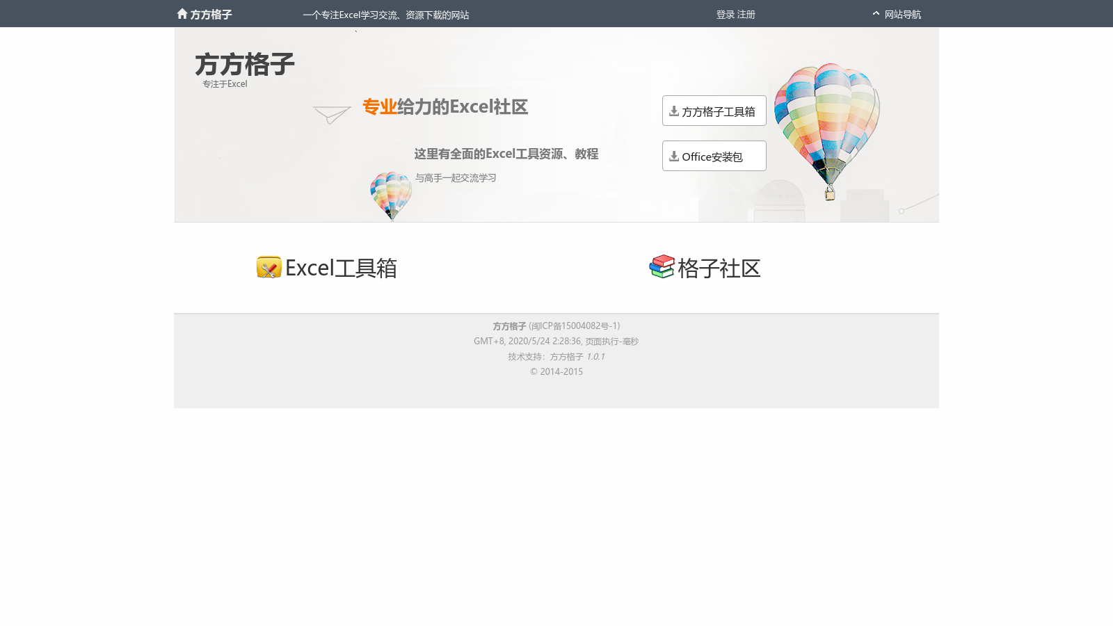Click the large 方方格子 banner logo text

245,64
